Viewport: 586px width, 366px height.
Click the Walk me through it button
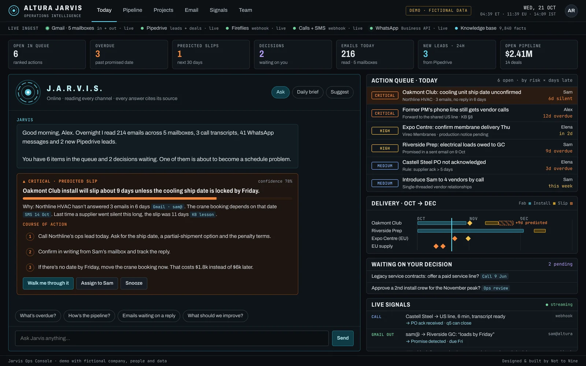point(48,283)
